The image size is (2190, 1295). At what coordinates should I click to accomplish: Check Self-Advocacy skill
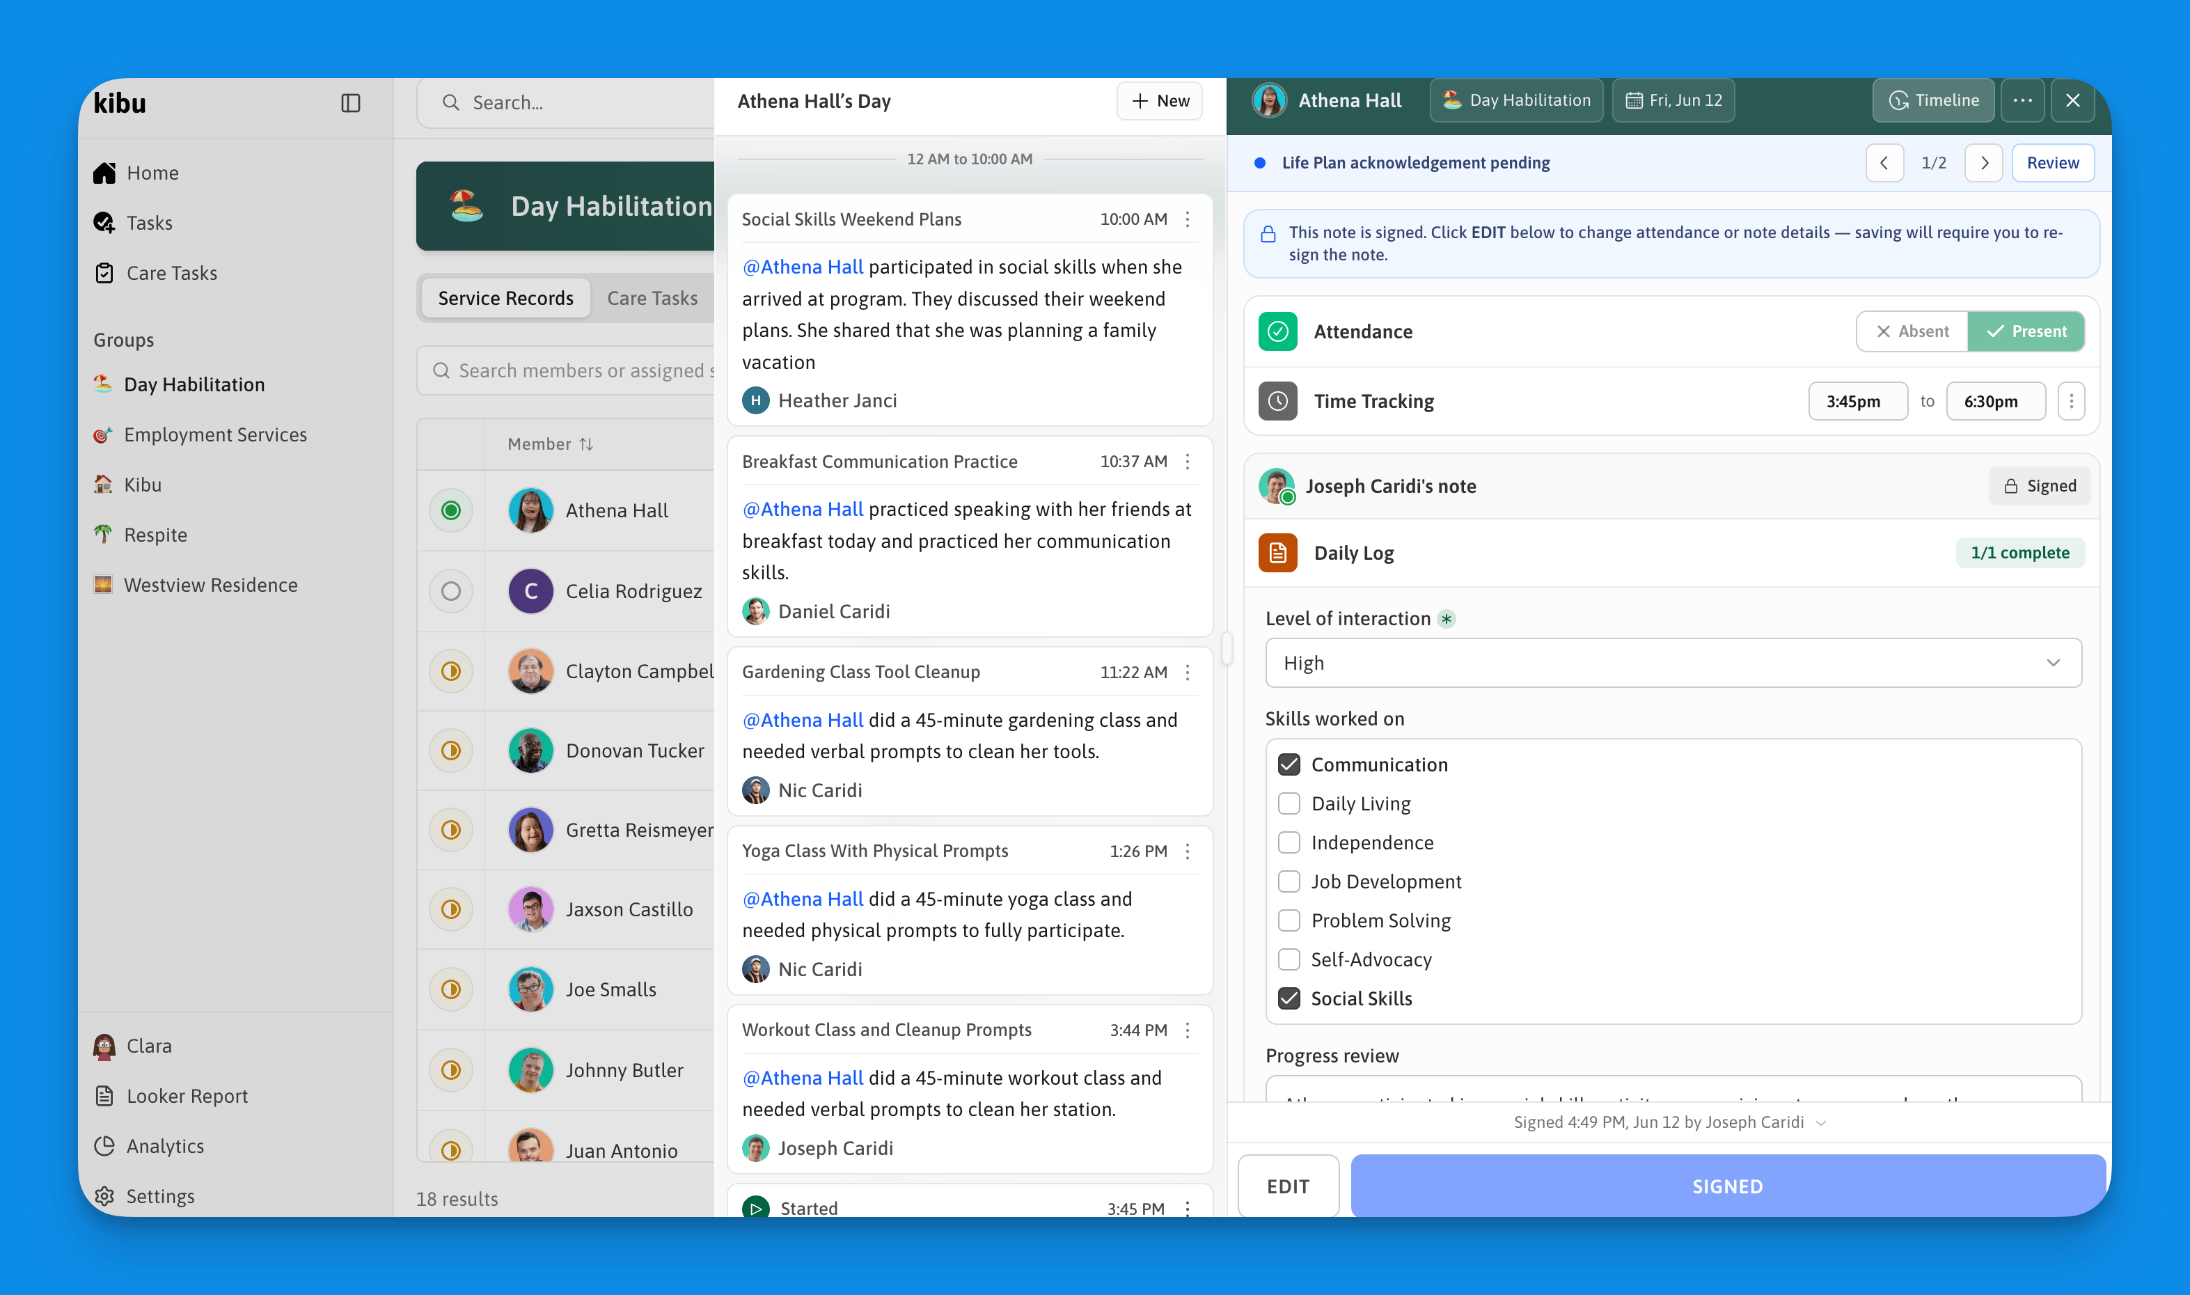click(1289, 960)
